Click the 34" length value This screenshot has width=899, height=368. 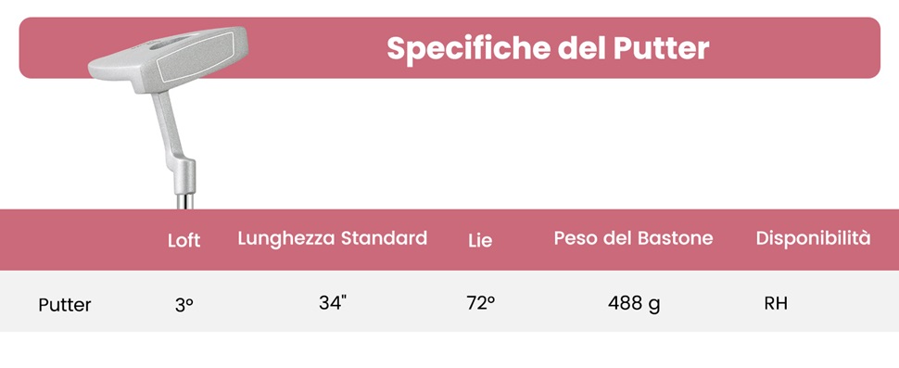333,301
